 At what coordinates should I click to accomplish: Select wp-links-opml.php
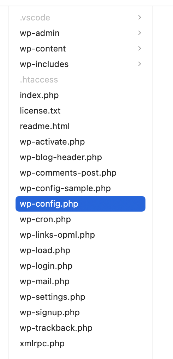pyautogui.click(x=80, y=235)
